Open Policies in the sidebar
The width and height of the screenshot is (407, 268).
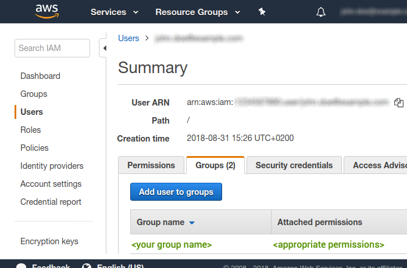click(x=34, y=148)
